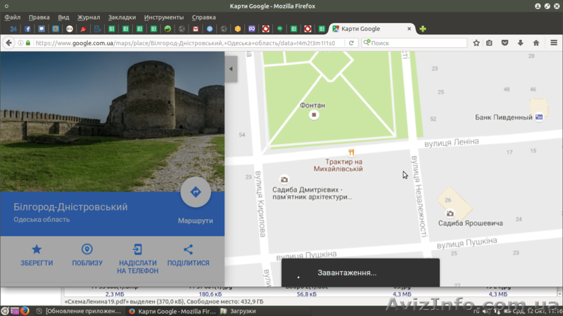Click the URL address bar
The height and width of the screenshot is (316, 563).
pos(190,43)
